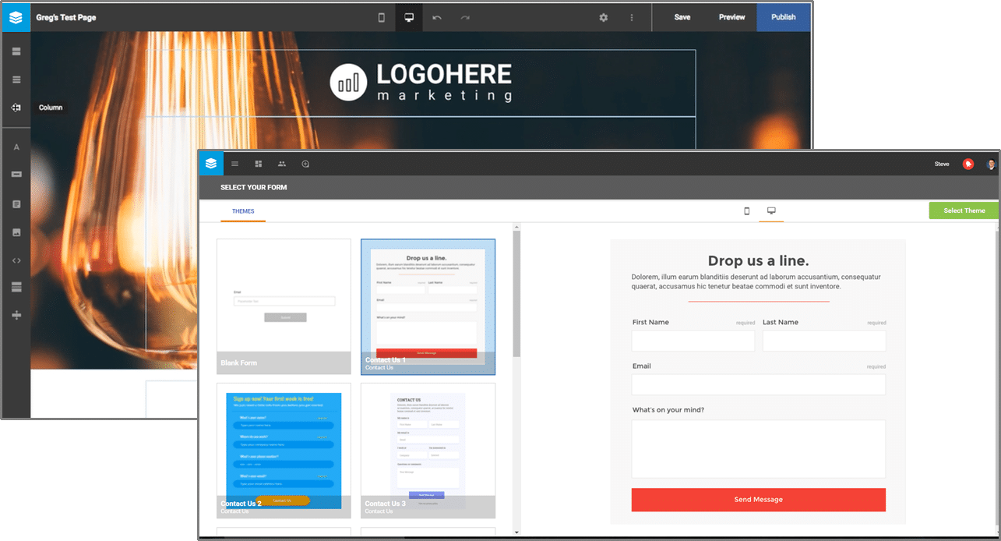Select the stacked rows element in sidebar

16,288
